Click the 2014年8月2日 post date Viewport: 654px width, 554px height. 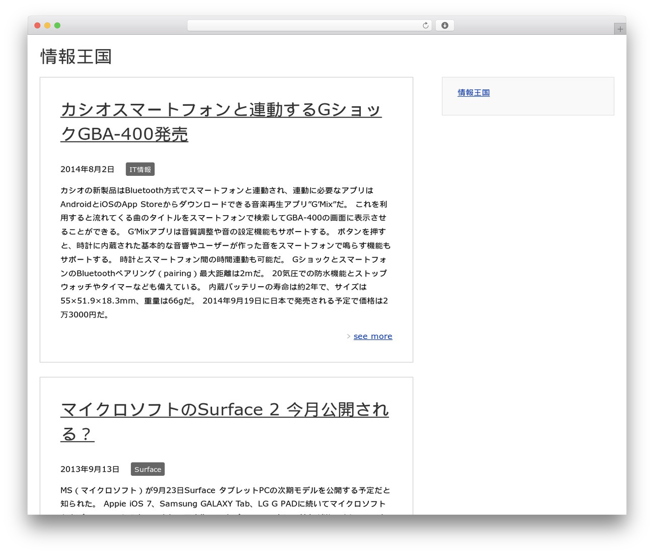87,170
